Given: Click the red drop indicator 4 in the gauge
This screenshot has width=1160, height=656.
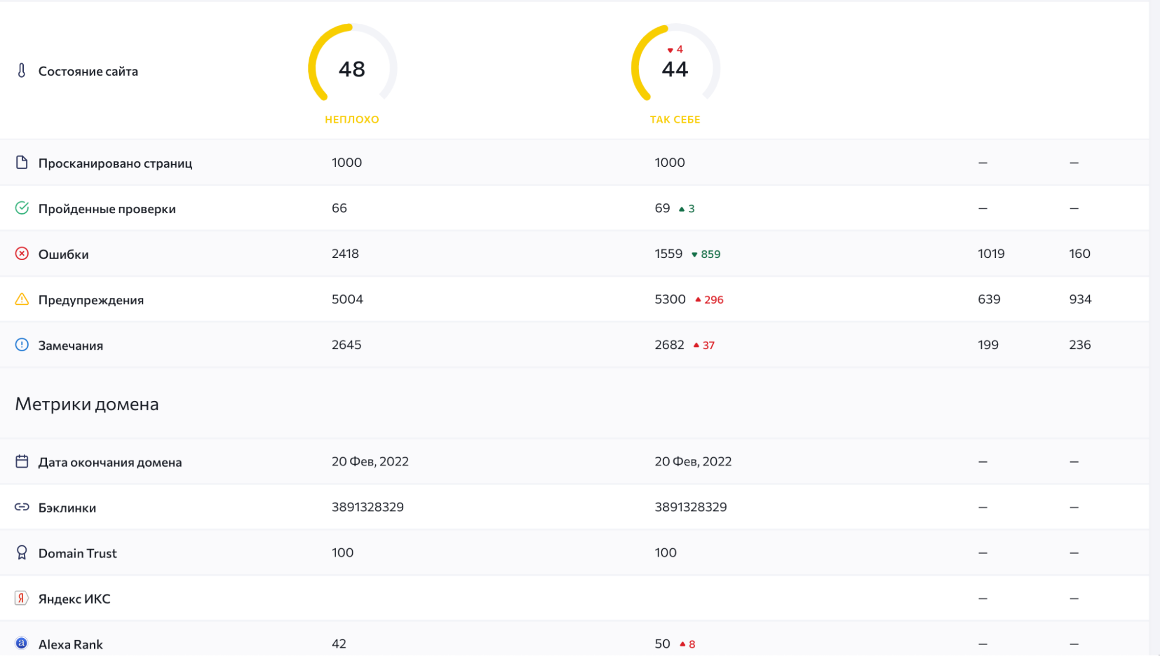Looking at the screenshot, I should [x=675, y=49].
